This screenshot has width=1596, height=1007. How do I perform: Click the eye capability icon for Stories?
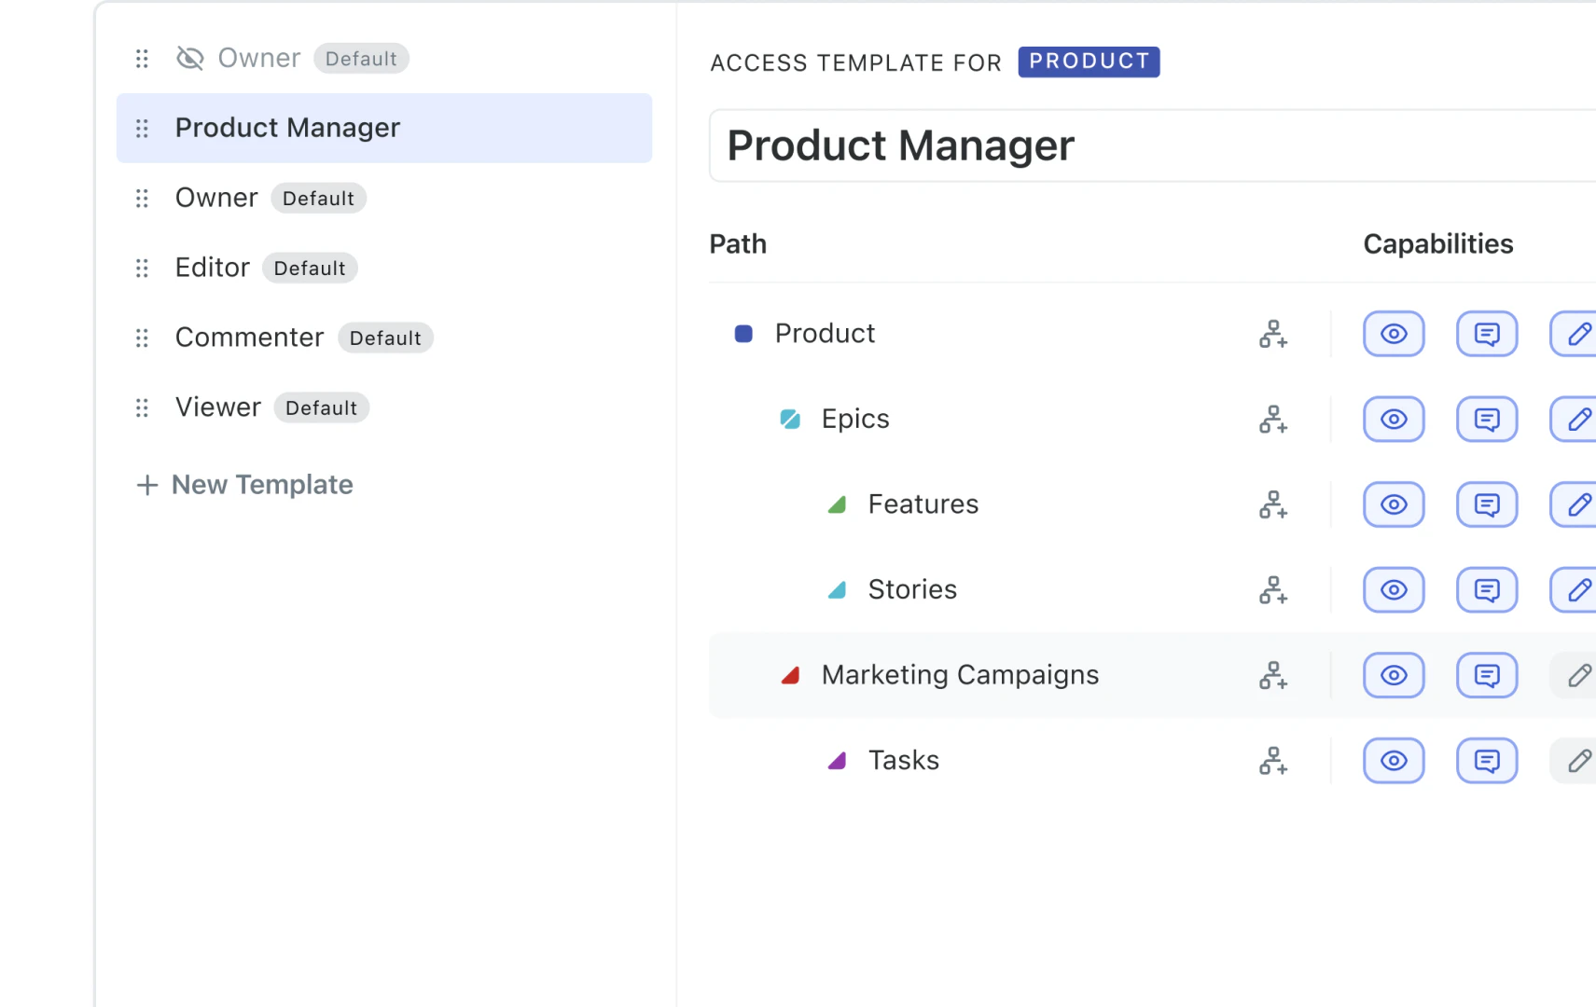(1394, 589)
